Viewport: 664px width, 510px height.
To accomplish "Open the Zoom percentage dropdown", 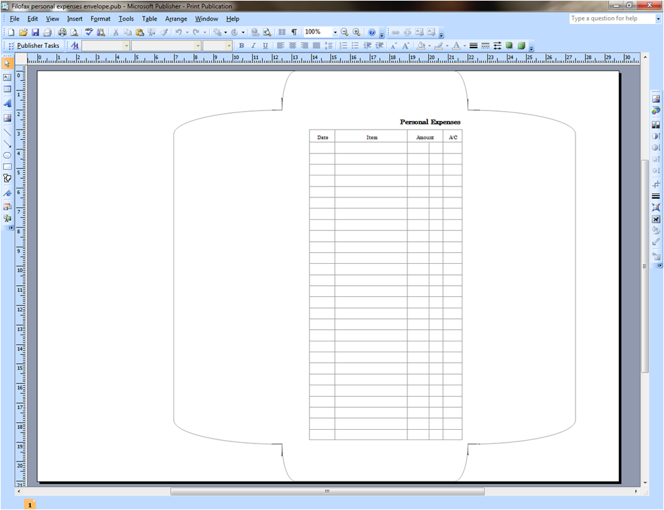I will (x=335, y=32).
